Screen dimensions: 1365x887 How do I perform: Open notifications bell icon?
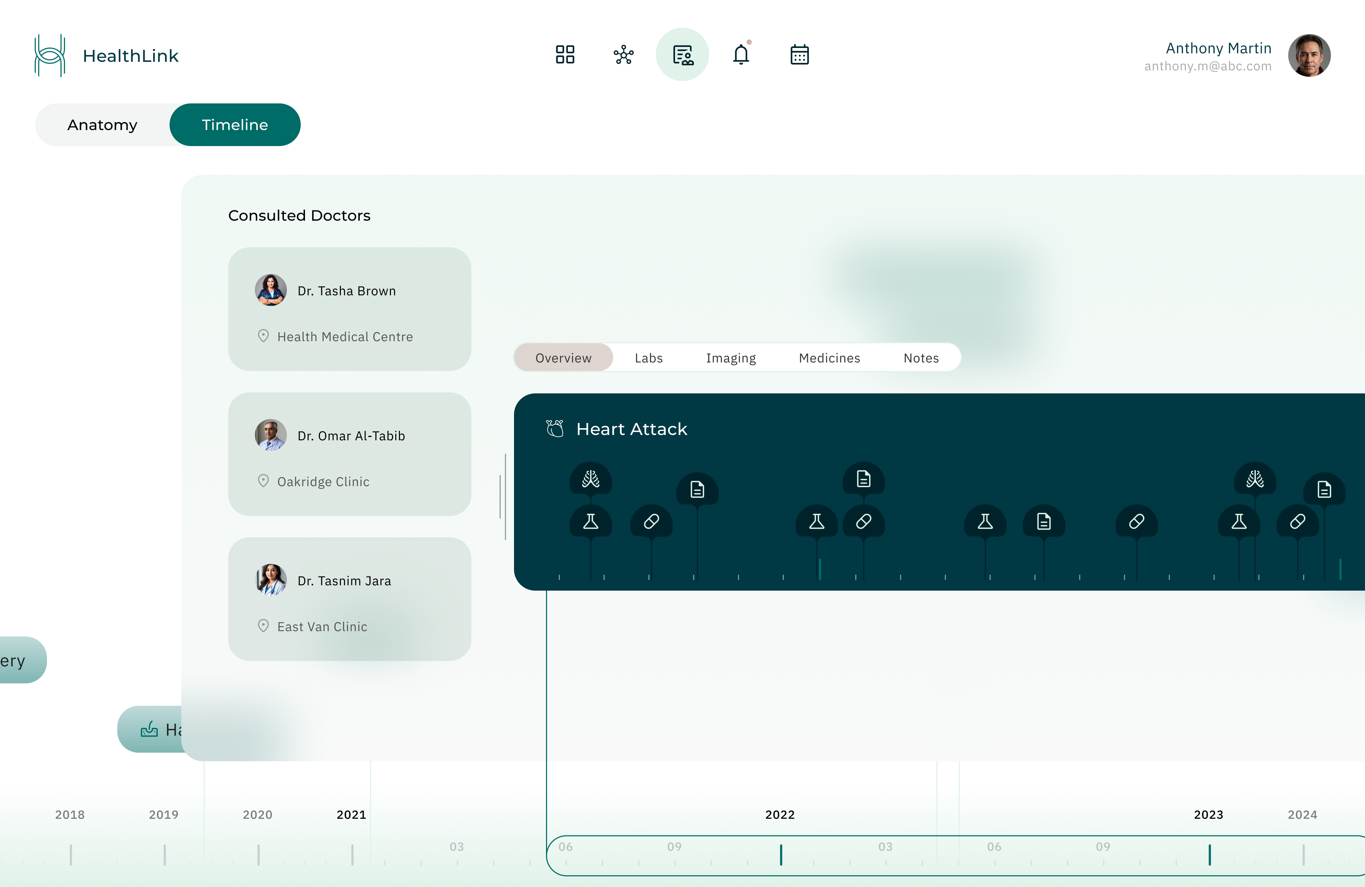[x=740, y=54]
